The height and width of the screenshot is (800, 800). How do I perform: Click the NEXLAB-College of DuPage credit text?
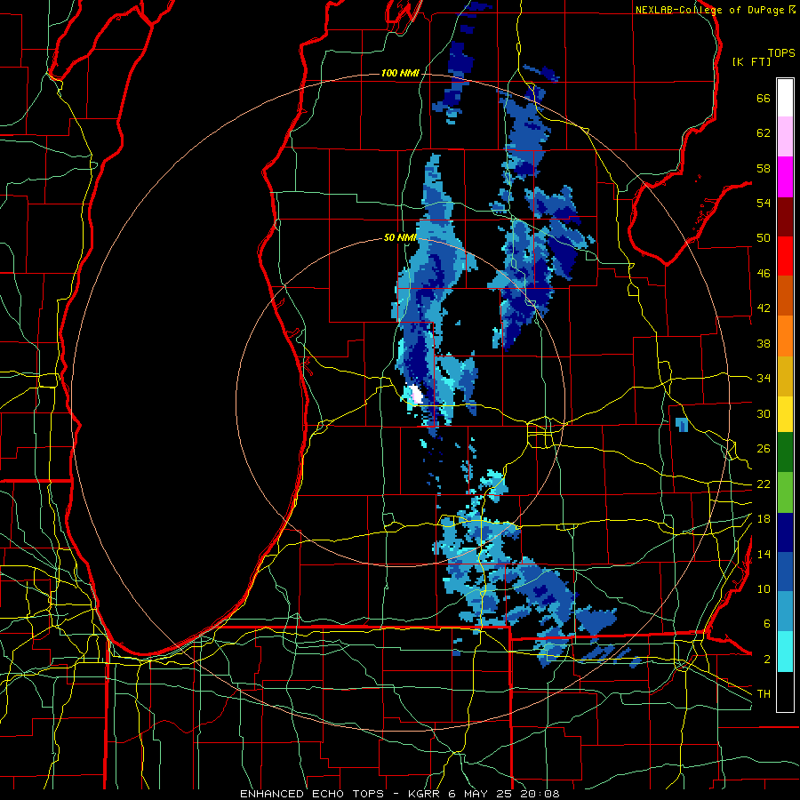click(711, 10)
